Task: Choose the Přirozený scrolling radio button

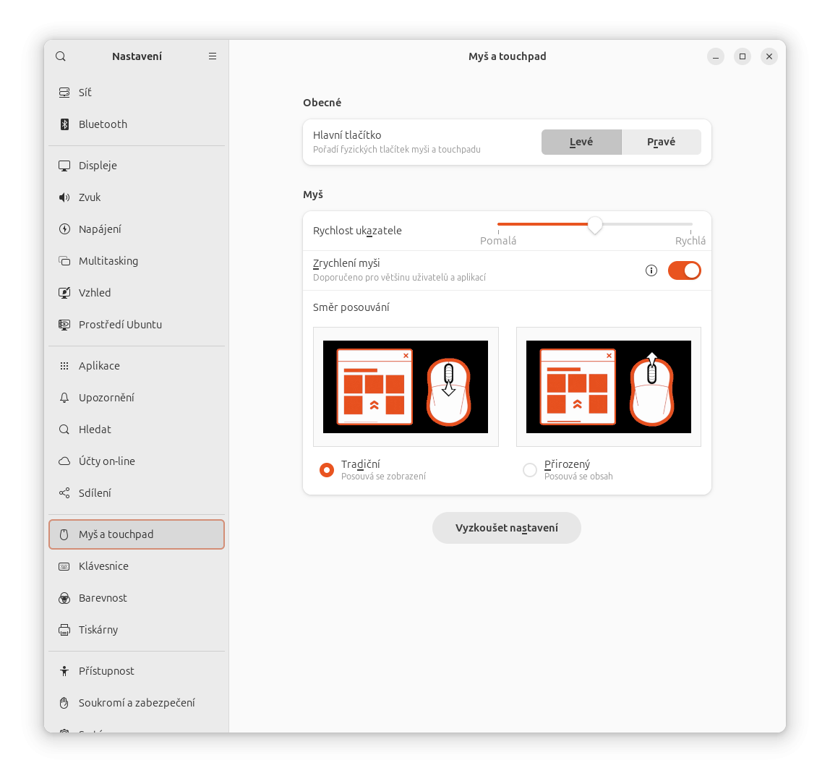Action: (530, 470)
